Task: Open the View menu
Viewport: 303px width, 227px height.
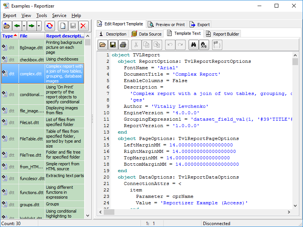Action: [26, 16]
